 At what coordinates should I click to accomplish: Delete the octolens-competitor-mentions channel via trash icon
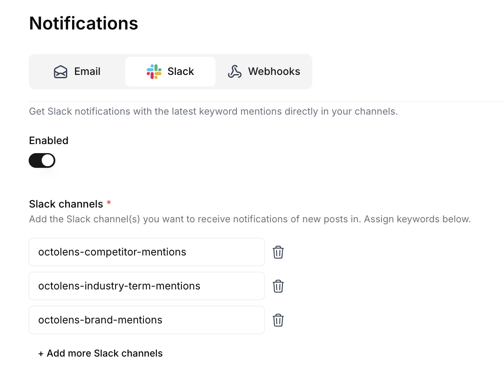tap(278, 252)
